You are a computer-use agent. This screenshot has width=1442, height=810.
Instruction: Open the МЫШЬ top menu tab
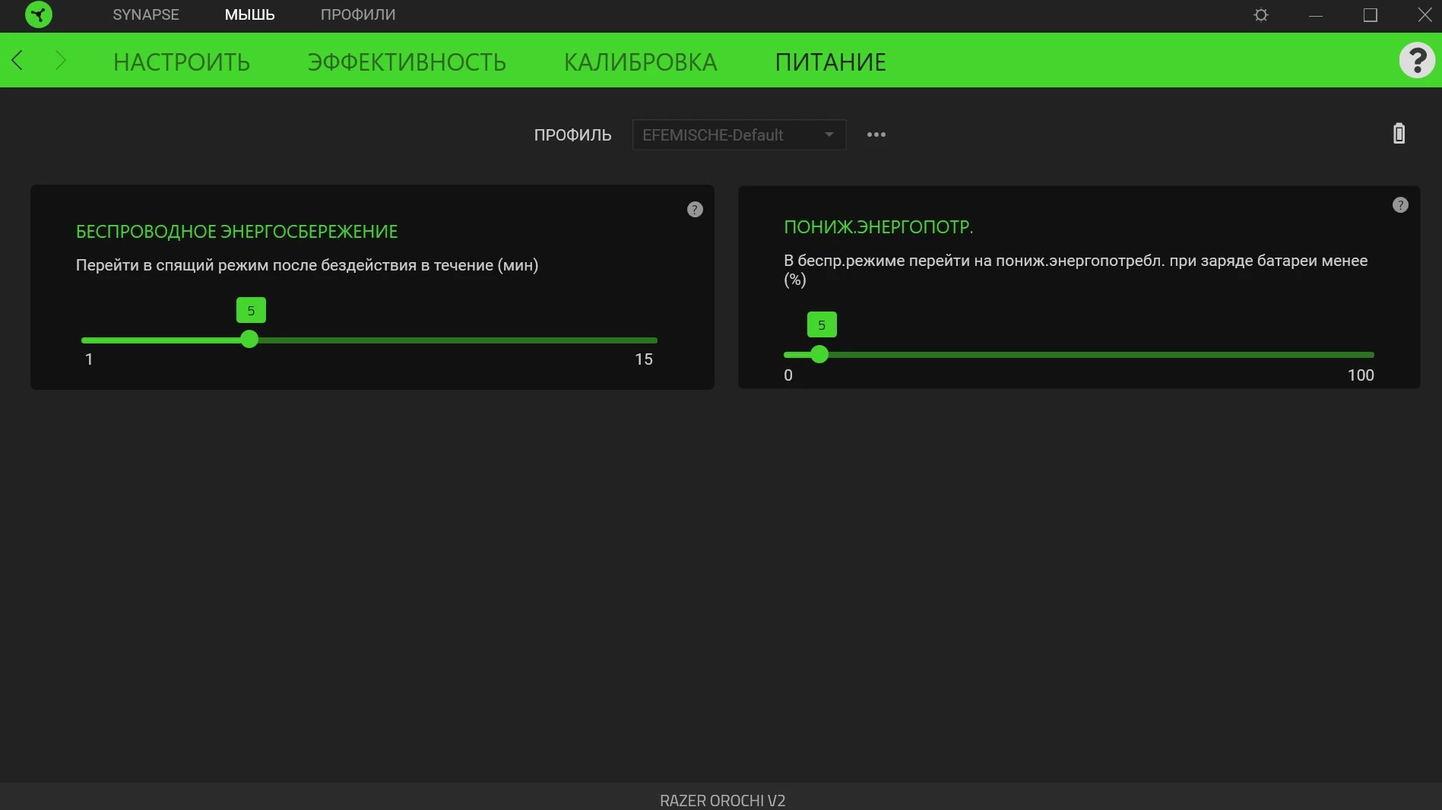tap(249, 14)
